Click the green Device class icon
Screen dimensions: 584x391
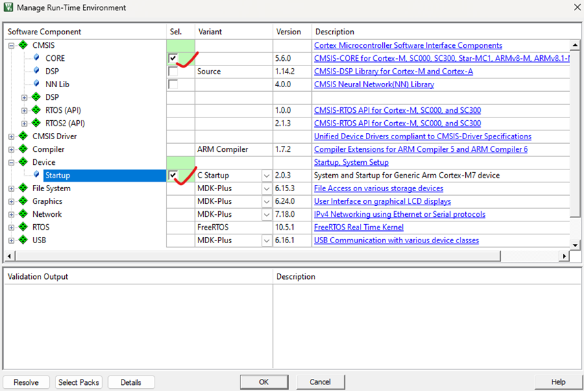click(23, 162)
